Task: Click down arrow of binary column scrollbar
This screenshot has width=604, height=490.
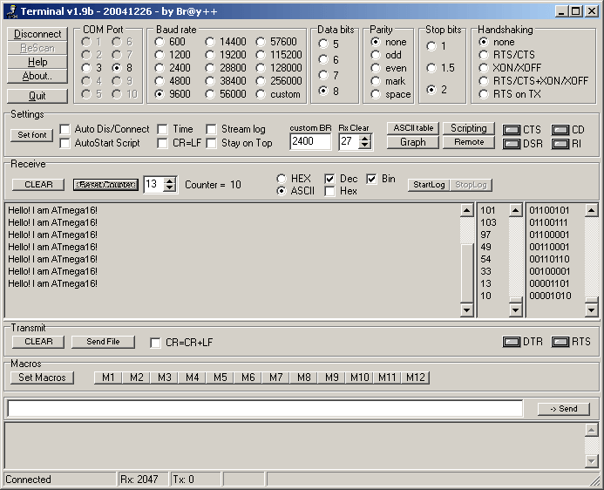Action: tap(591, 310)
